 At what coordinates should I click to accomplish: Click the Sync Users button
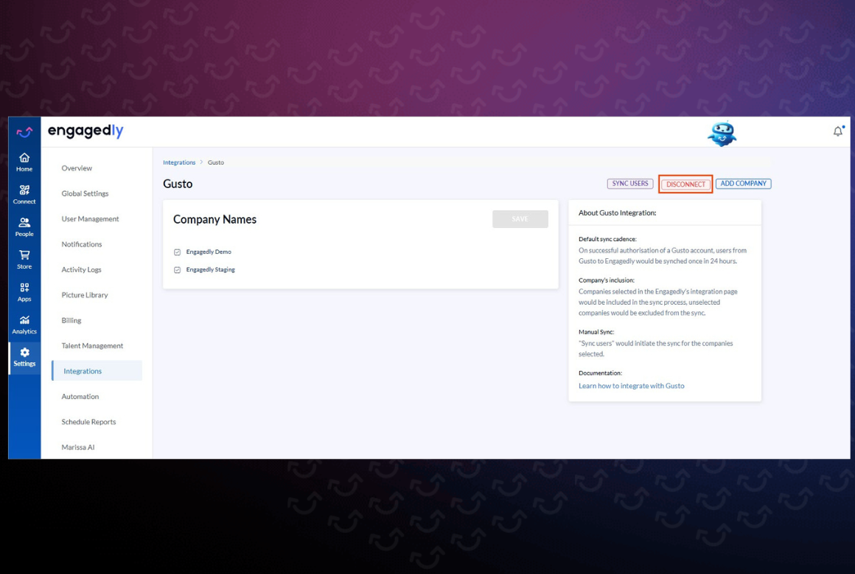point(629,184)
